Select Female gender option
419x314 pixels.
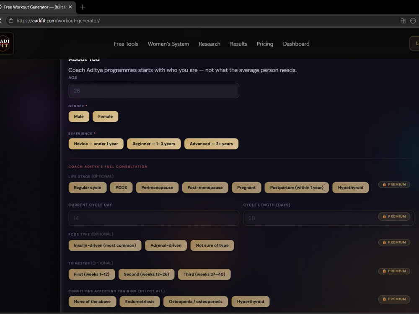pos(105,116)
